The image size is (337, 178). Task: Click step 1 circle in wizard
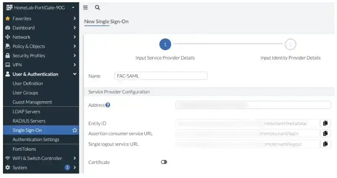pyautogui.click(x=165, y=44)
